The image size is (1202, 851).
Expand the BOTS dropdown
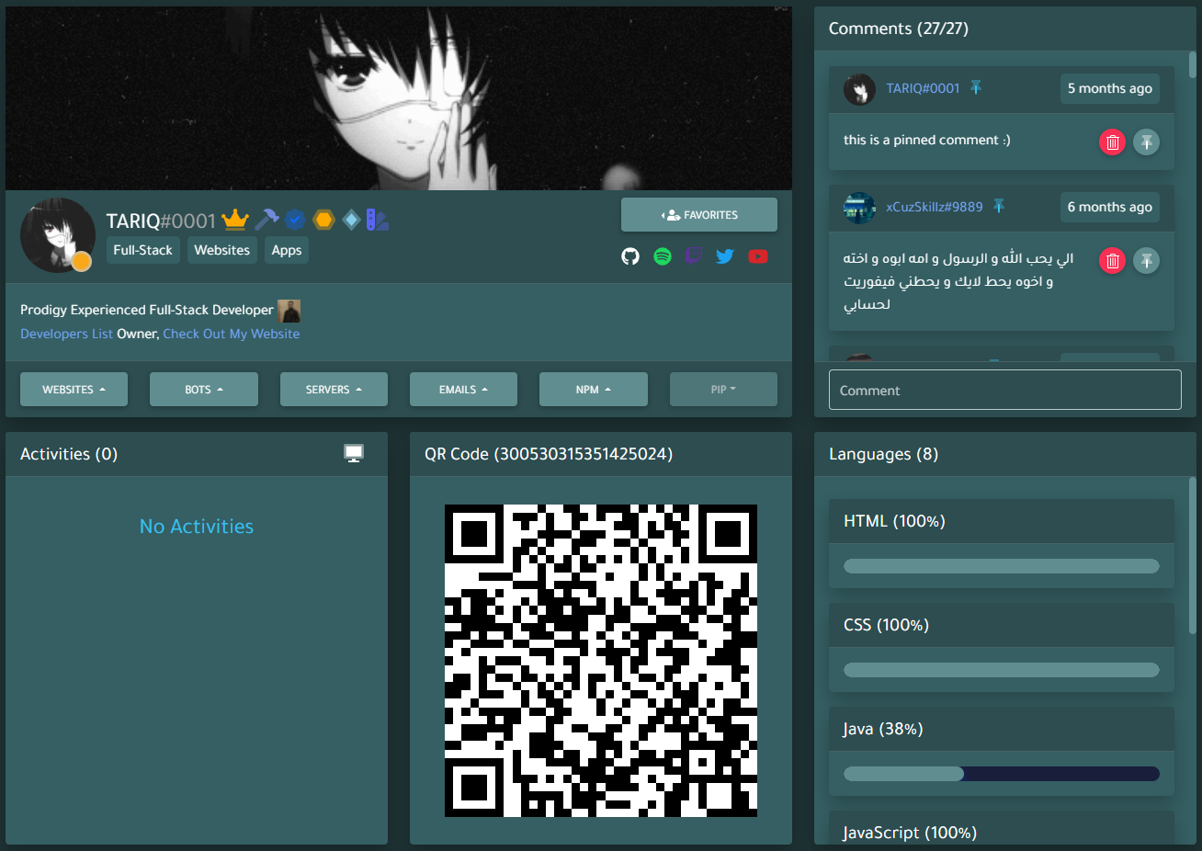point(204,390)
